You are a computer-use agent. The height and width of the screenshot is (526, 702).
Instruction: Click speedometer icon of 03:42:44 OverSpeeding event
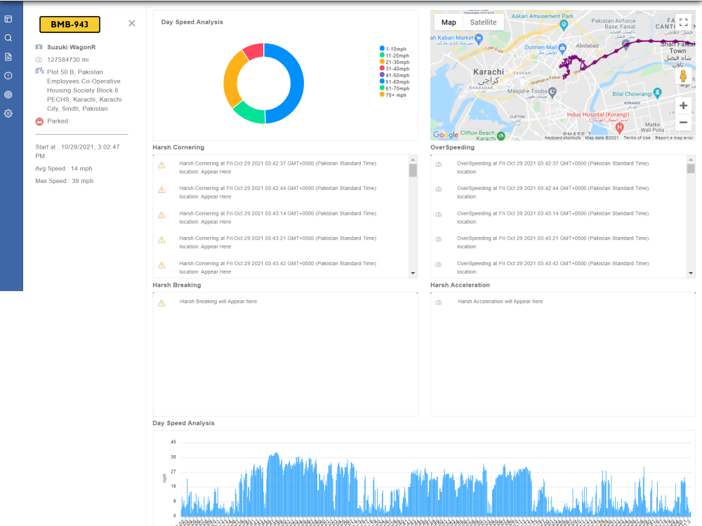coord(439,189)
